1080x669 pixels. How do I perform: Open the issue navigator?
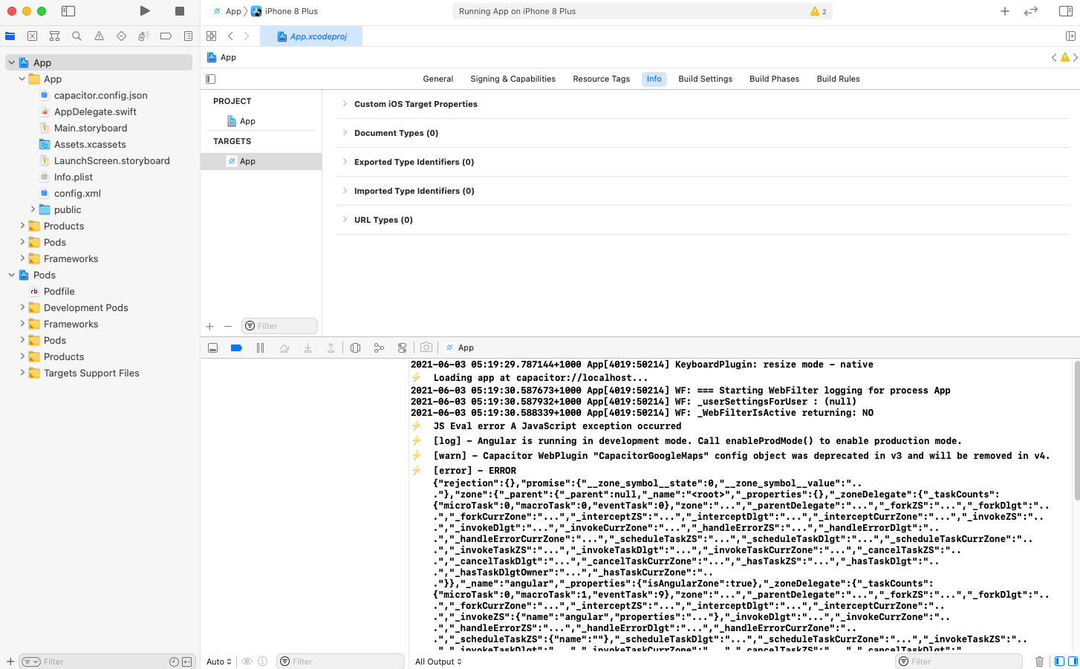99,36
